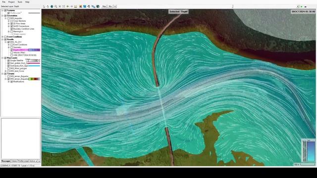Screen dimensions: 317x178
Task: Open the dropdown arrow beside Min
Action: [115, 6]
